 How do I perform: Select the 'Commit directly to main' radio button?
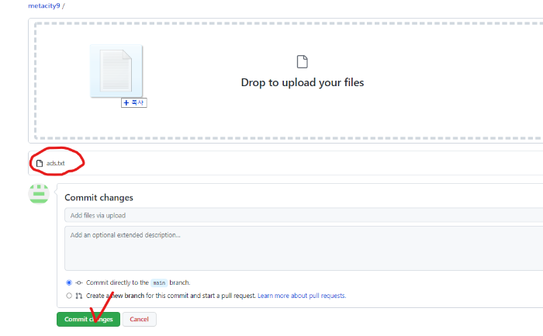click(69, 282)
